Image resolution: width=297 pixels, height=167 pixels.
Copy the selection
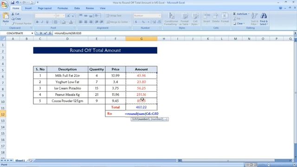(x=16, y=19)
